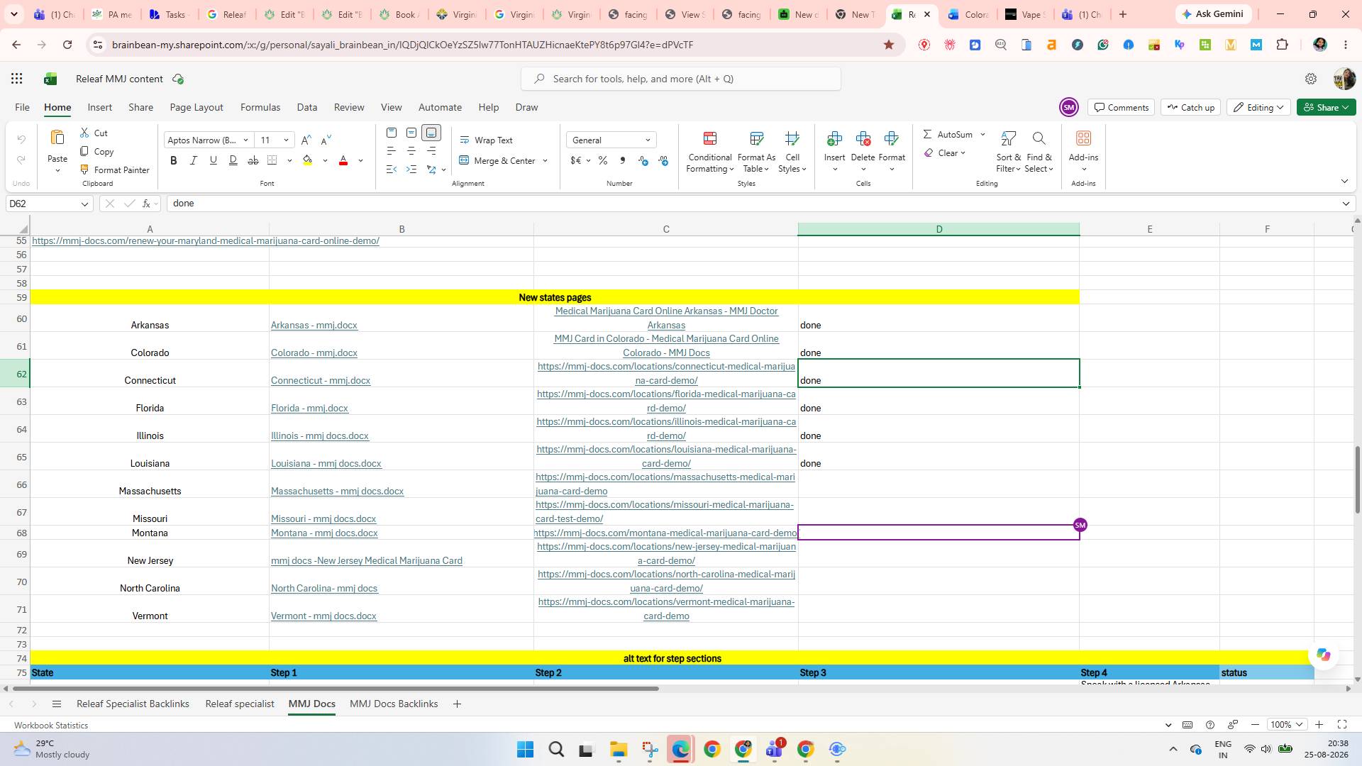Click the Borders icon in Font group
Image resolution: width=1362 pixels, height=766 pixels.
pyautogui.click(x=272, y=161)
